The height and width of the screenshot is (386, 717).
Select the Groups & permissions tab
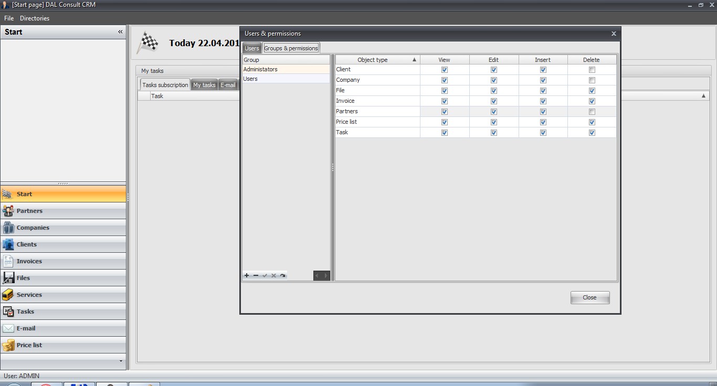[x=291, y=48]
